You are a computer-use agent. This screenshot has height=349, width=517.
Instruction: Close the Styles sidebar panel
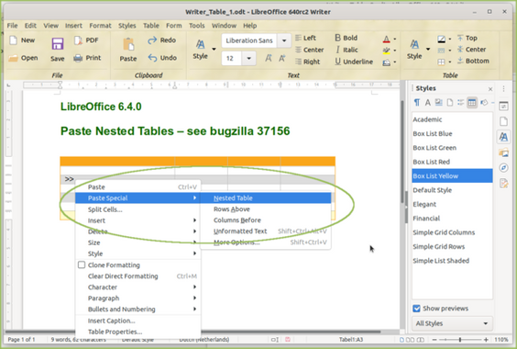490,89
